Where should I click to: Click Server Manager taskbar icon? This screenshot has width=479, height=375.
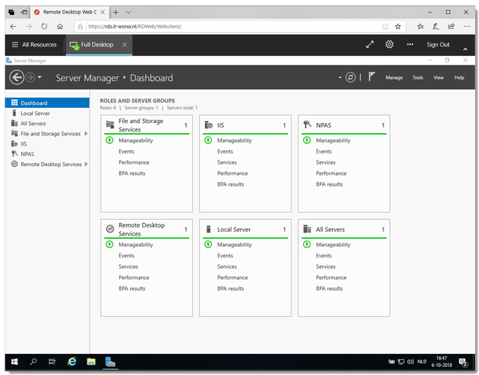110,362
